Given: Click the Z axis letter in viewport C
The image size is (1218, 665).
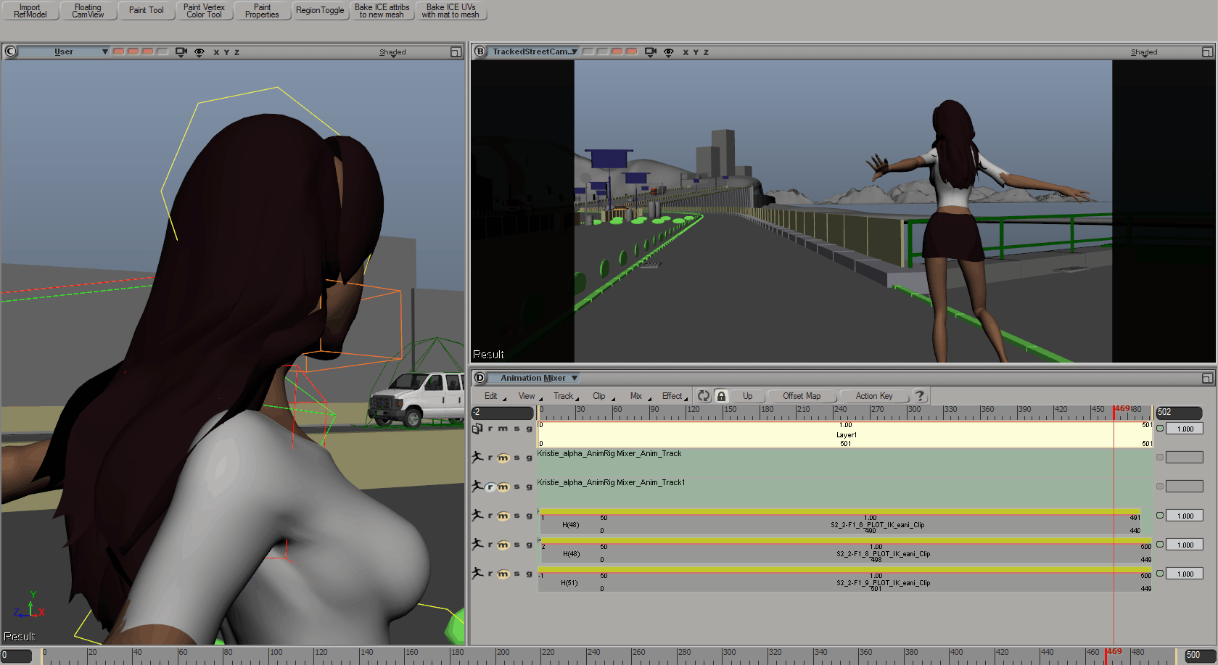Looking at the screenshot, I should tap(236, 52).
